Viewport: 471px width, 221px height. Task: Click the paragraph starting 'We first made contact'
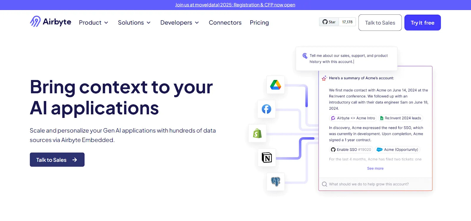click(379, 99)
